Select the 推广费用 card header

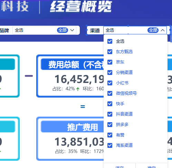click(x=73, y=127)
